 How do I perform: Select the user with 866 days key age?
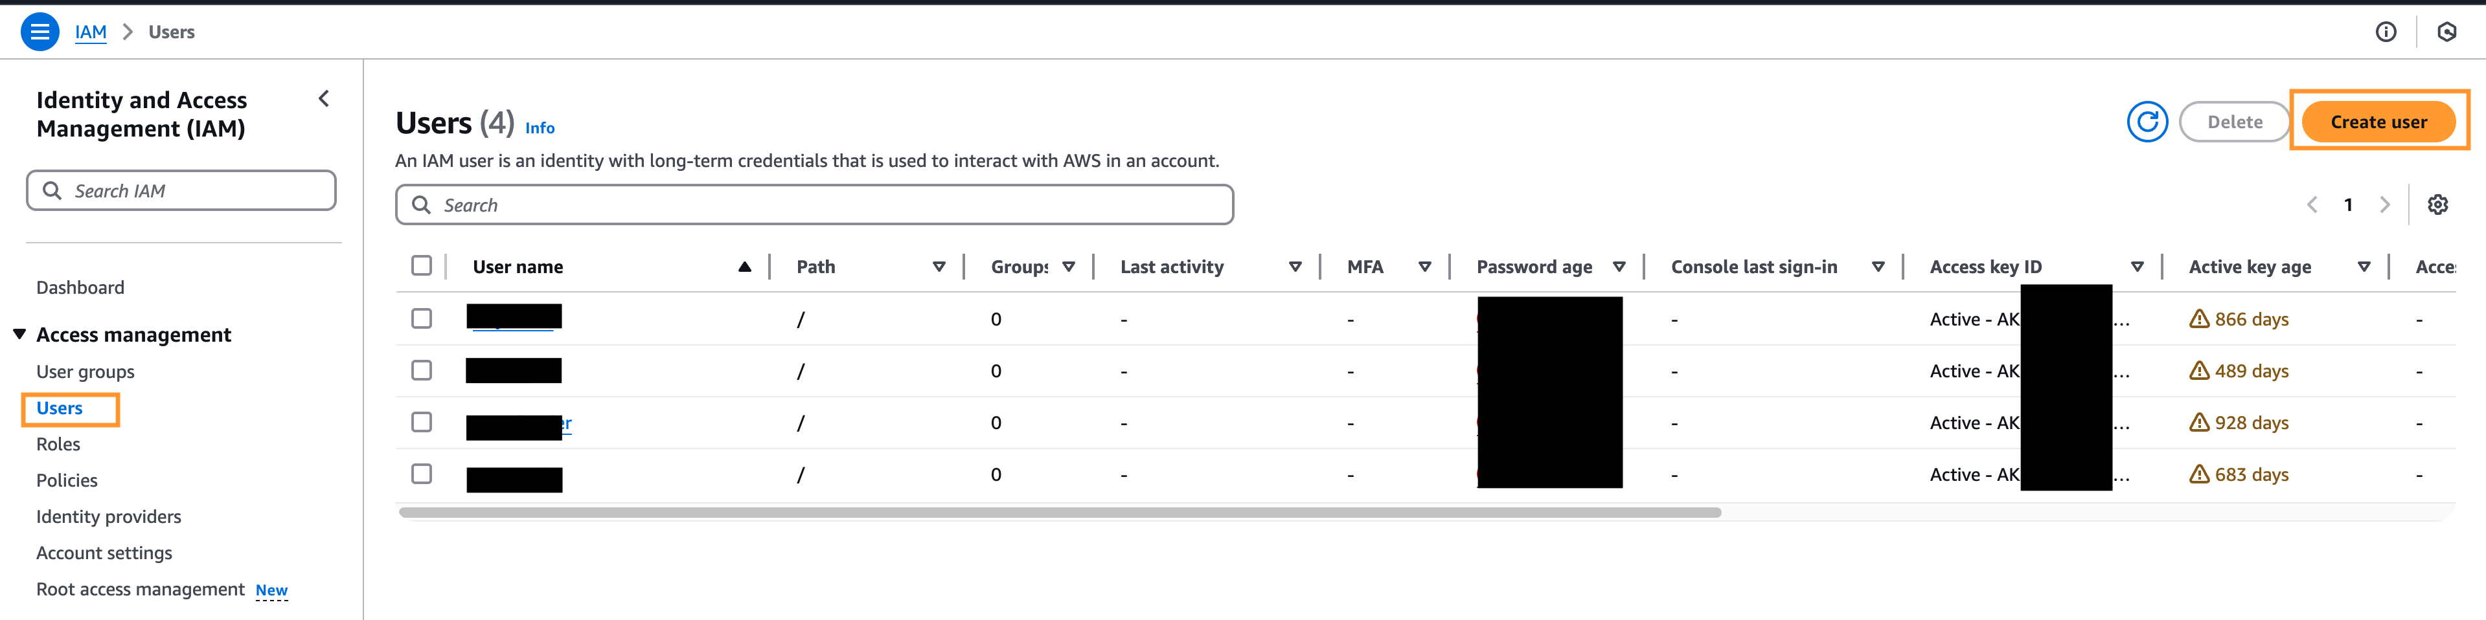(x=422, y=319)
